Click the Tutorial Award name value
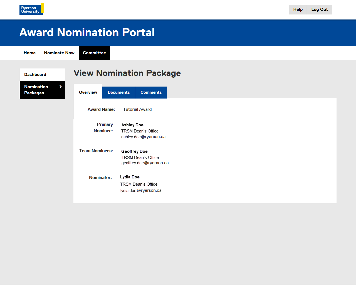356x285 pixels. [x=137, y=109]
